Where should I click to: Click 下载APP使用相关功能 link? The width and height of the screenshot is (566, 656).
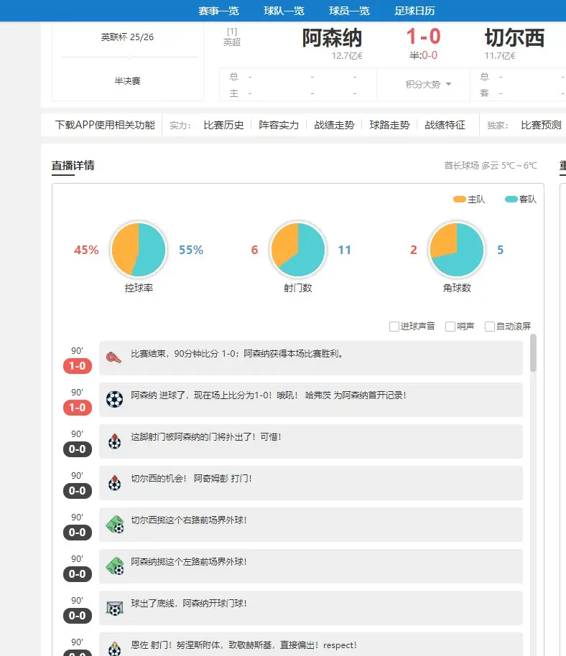point(105,125)
